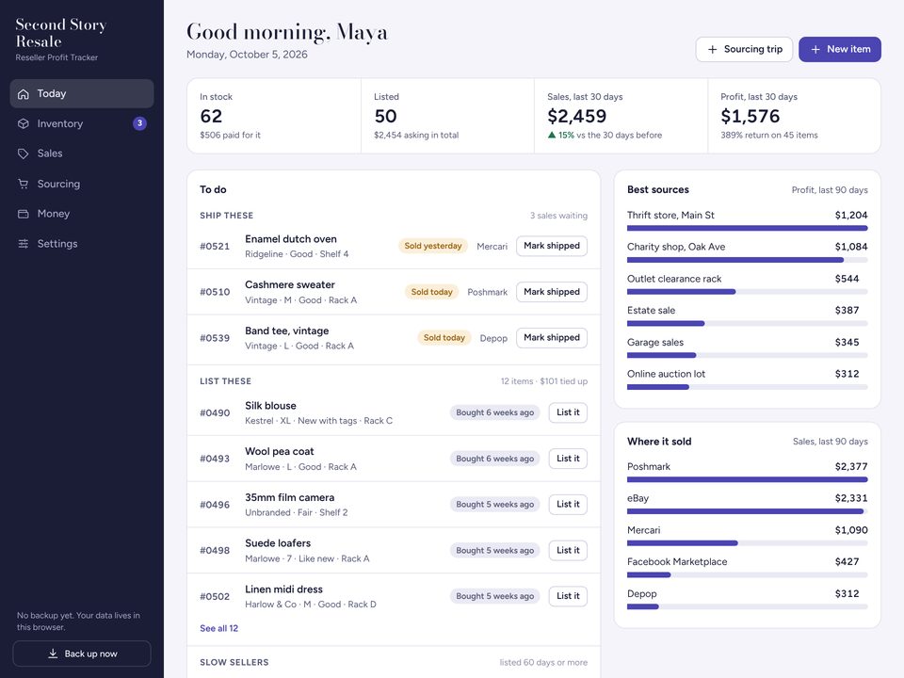The width and height of the screenshot is (904, 678).
Task: Click the Poshmark sales bar
Action: point(747,479)
